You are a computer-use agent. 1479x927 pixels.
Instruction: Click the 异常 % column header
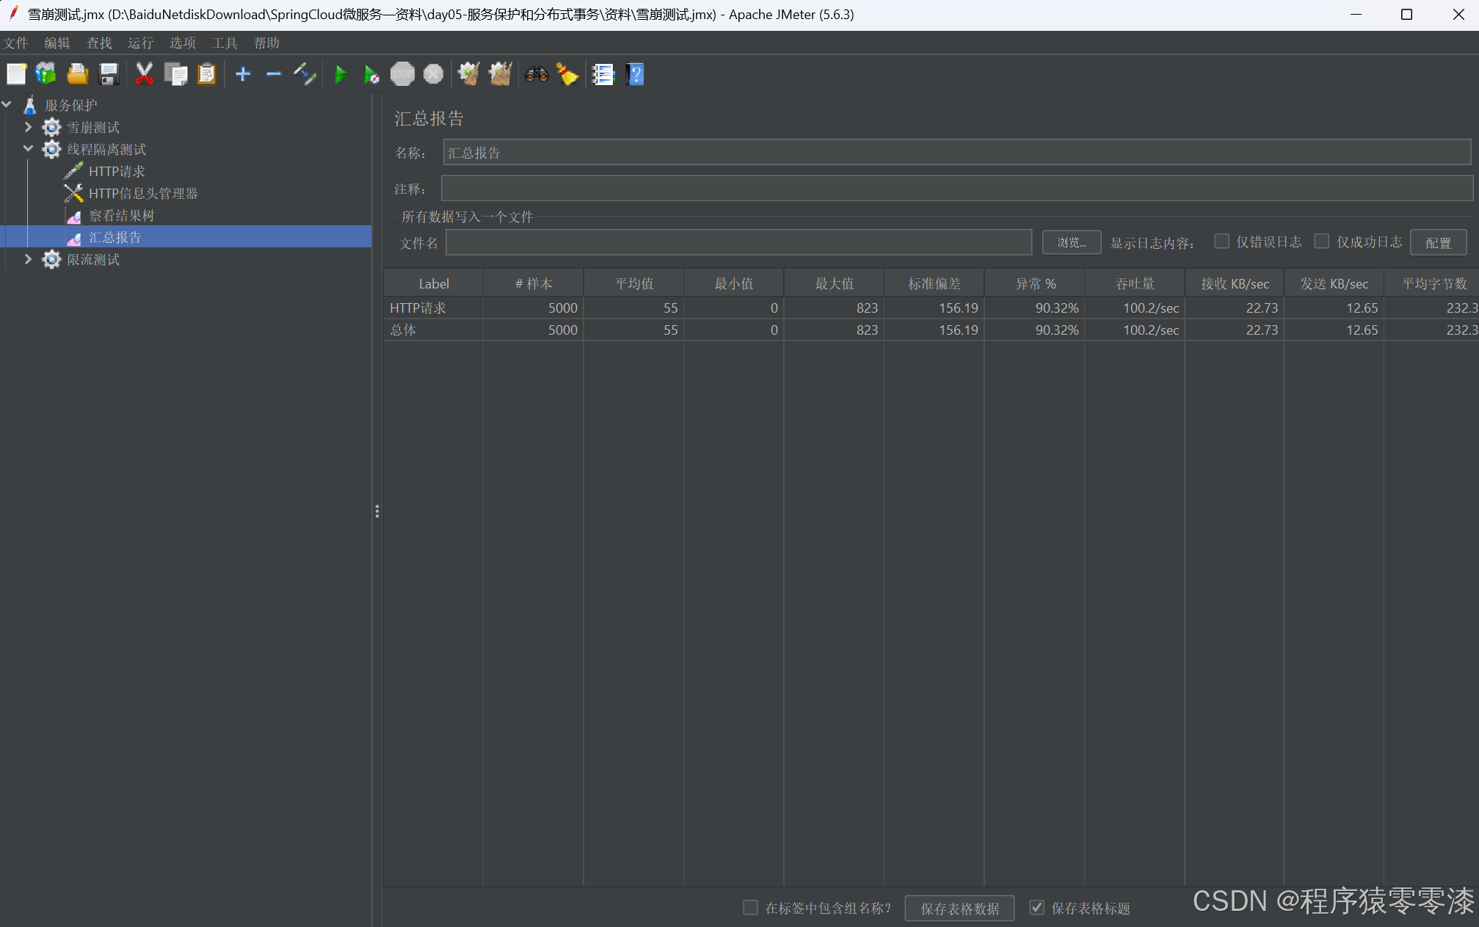point(1035,283)
